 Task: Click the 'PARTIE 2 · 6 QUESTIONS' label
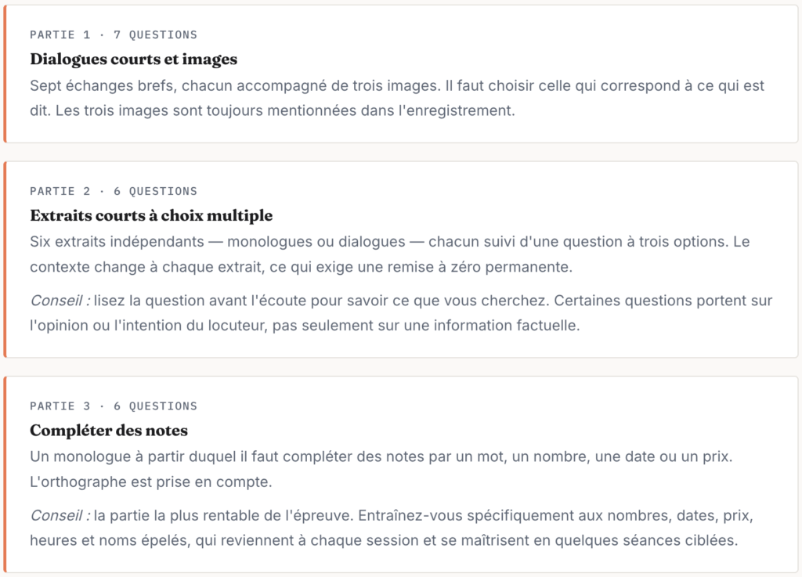(113, 191)
